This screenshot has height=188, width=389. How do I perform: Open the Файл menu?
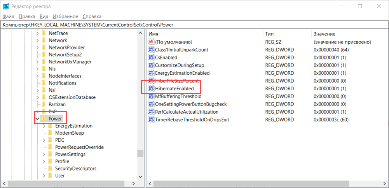pos(9,17)
